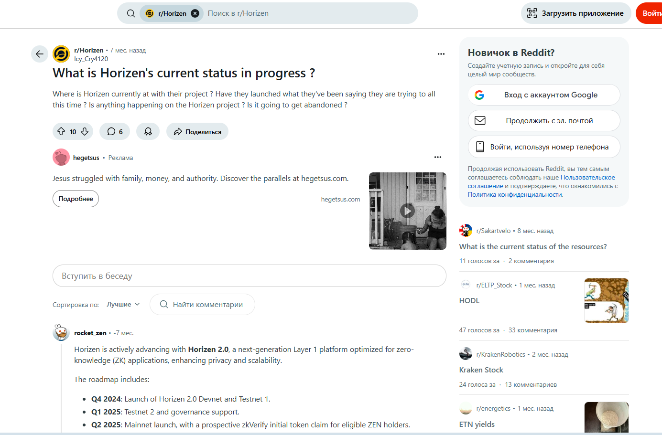Click the envelope email icon

(x=480, y=121)
